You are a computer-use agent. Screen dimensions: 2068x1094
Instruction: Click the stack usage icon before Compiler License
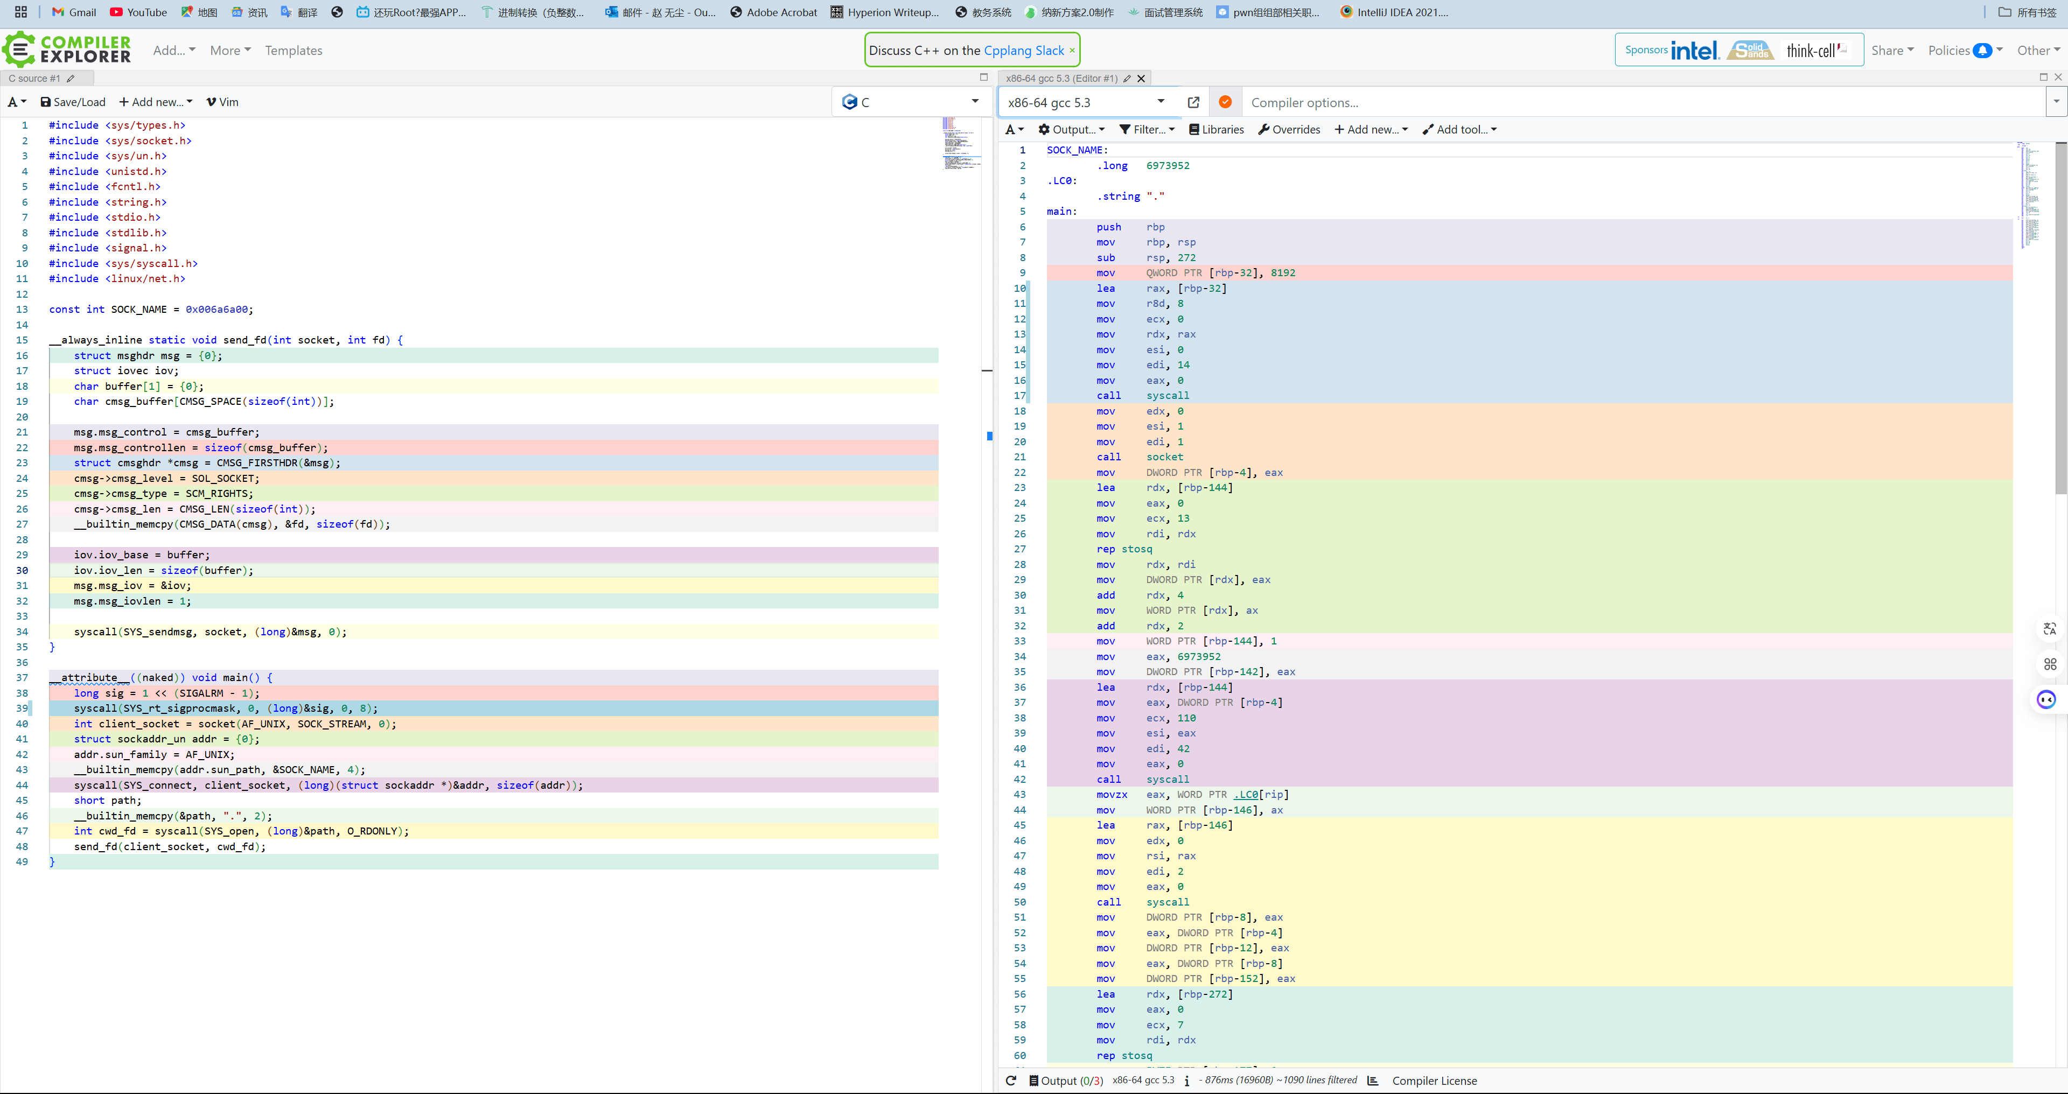click(1373, 1081)
